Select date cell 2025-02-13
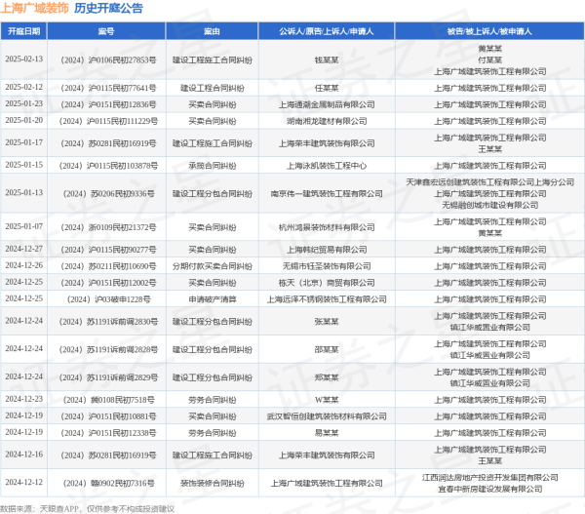This screenshot has height=514, width=585. coord(23,59)
